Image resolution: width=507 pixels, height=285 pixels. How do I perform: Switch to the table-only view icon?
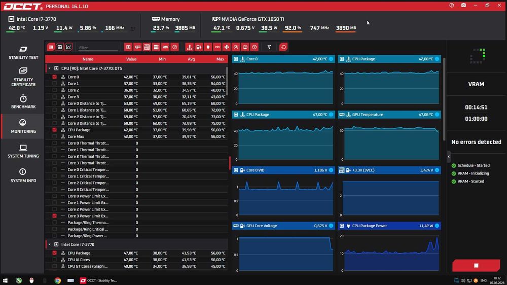tap(60, 47)
